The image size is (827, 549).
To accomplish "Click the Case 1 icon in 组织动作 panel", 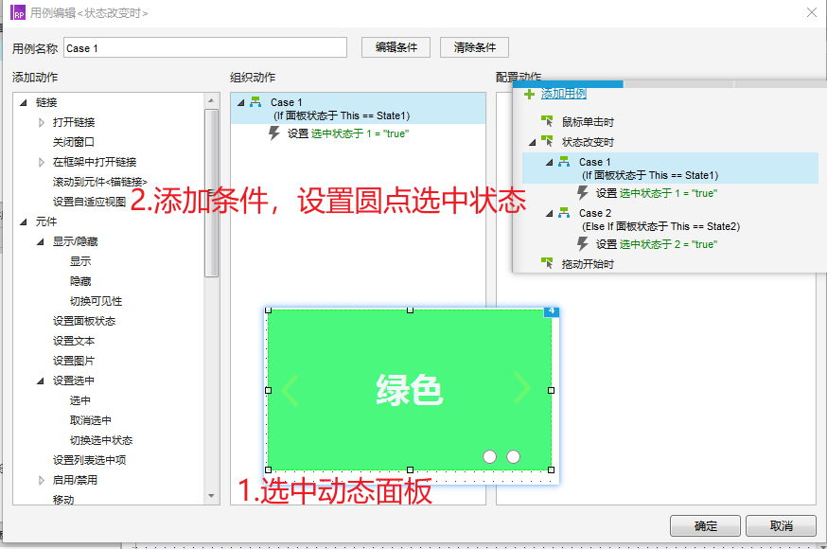I will point(255,102).
